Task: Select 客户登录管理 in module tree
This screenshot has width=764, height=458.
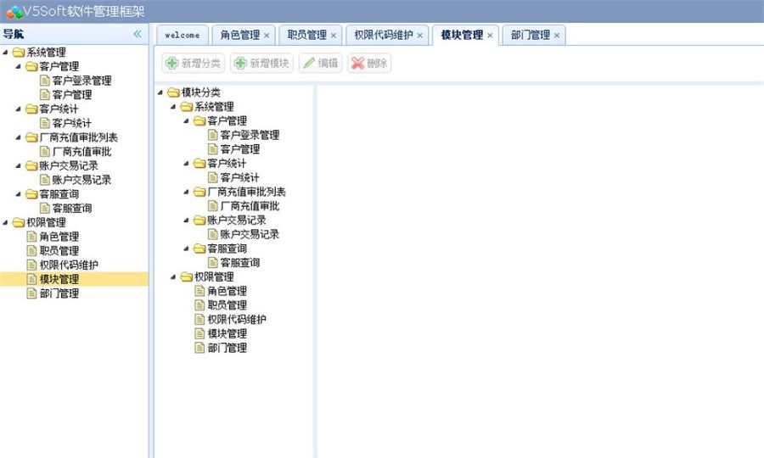Action: click(x=250, y=135)
